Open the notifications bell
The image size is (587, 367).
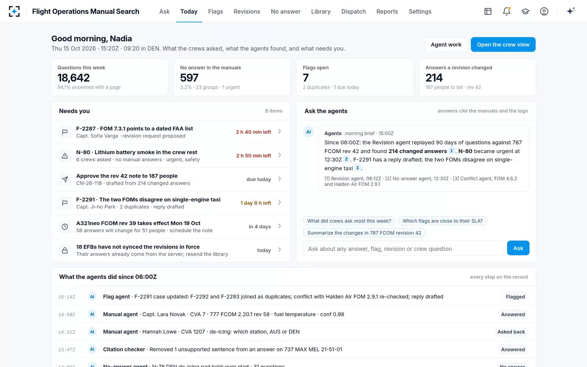pos(507,11)
